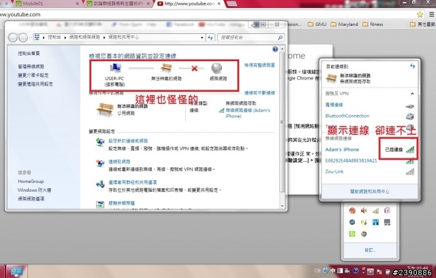Click the Chrome address bar showing youtube.com
The width and height of the screenshot is (436, 278).
pos(207,14)
